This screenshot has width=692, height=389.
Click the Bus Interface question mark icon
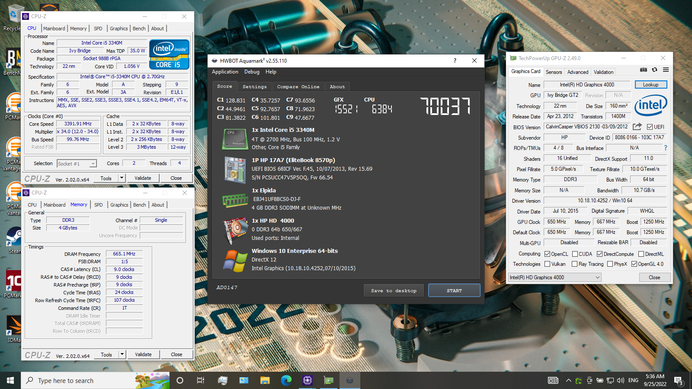665,148
